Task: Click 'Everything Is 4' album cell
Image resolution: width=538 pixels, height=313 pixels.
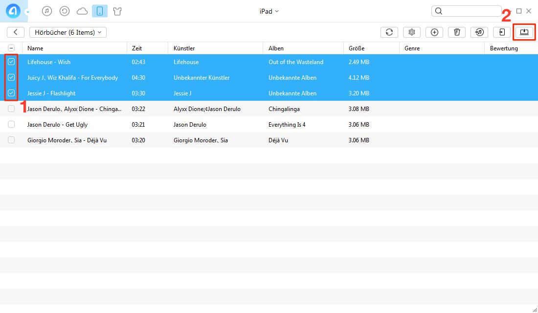Action: point(287,125)
